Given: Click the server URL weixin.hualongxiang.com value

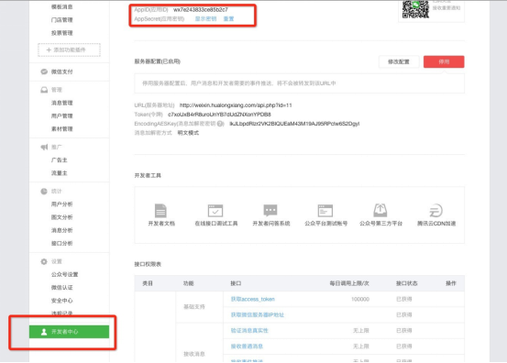Looking at the screenshot, I should point(236,105).
